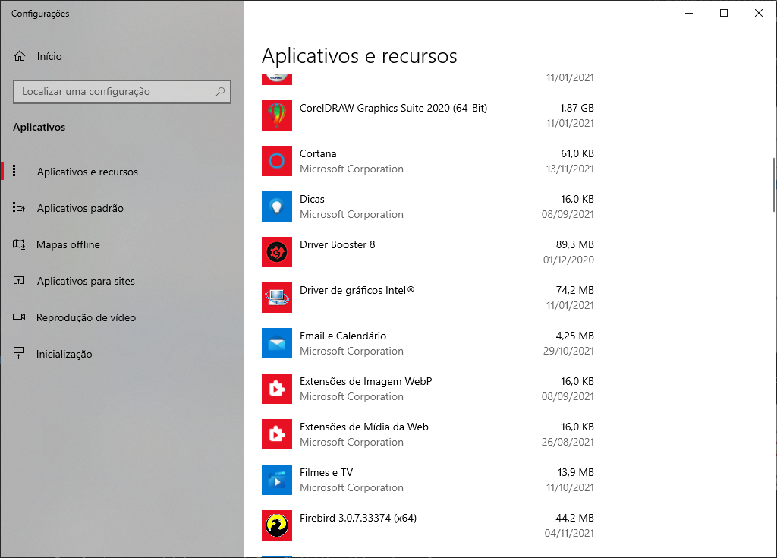Click the home icon beside Início

click(19, 56)
